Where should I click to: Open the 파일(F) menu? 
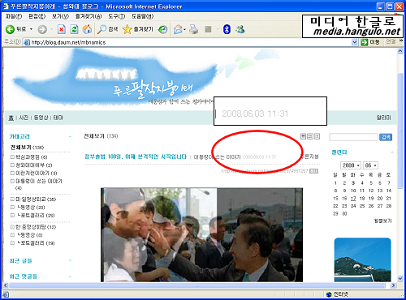tap(14, 16)
